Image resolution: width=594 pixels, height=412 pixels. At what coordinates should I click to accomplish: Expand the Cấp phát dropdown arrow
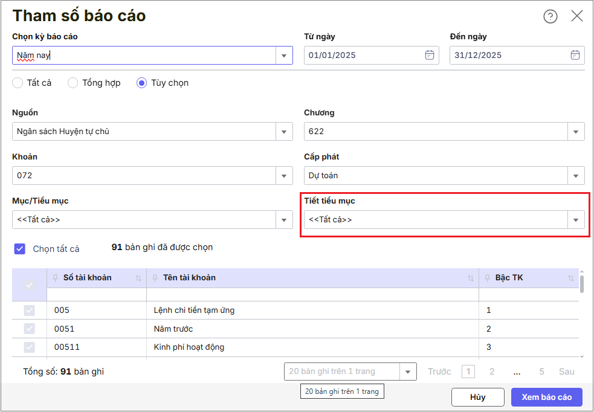pos(576,176)
